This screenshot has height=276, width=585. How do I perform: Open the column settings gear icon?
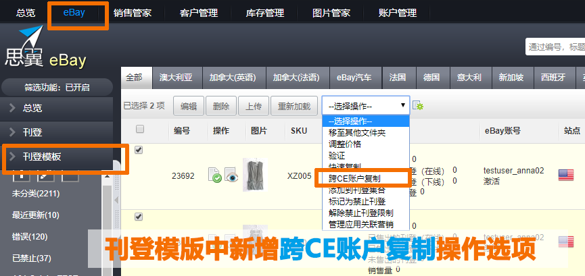(418, 106)
